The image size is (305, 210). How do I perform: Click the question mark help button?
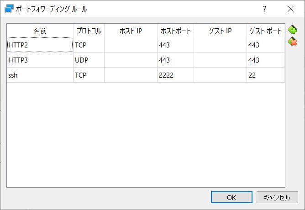tap(264, 9)
